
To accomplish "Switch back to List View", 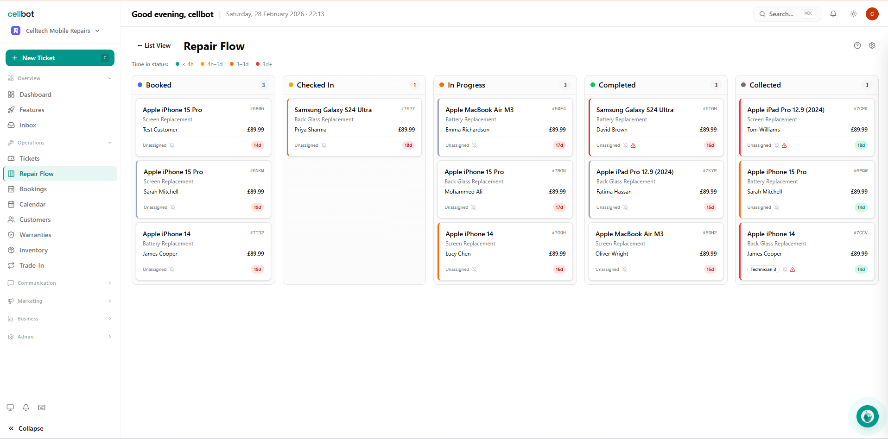I will point(153,45).
